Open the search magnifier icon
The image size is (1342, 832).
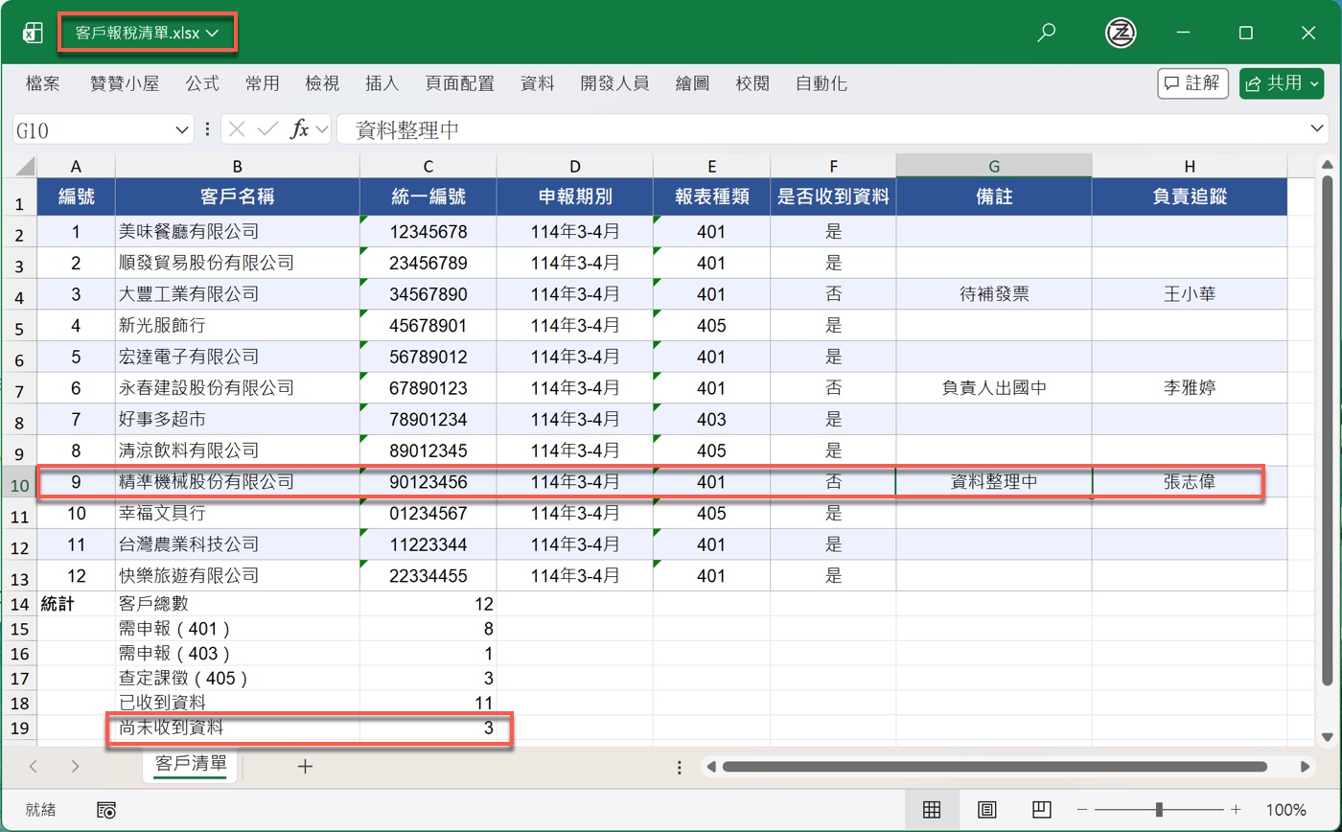[1047, 33]
